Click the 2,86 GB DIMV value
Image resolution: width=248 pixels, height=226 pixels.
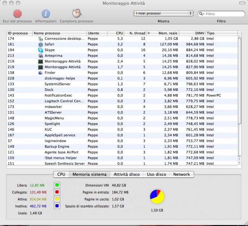[x=198, y=39]
